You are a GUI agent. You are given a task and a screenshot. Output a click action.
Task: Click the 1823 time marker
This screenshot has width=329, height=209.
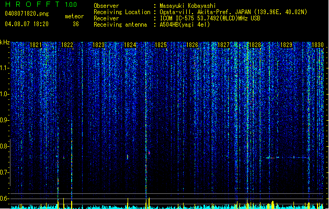(98, 45)
